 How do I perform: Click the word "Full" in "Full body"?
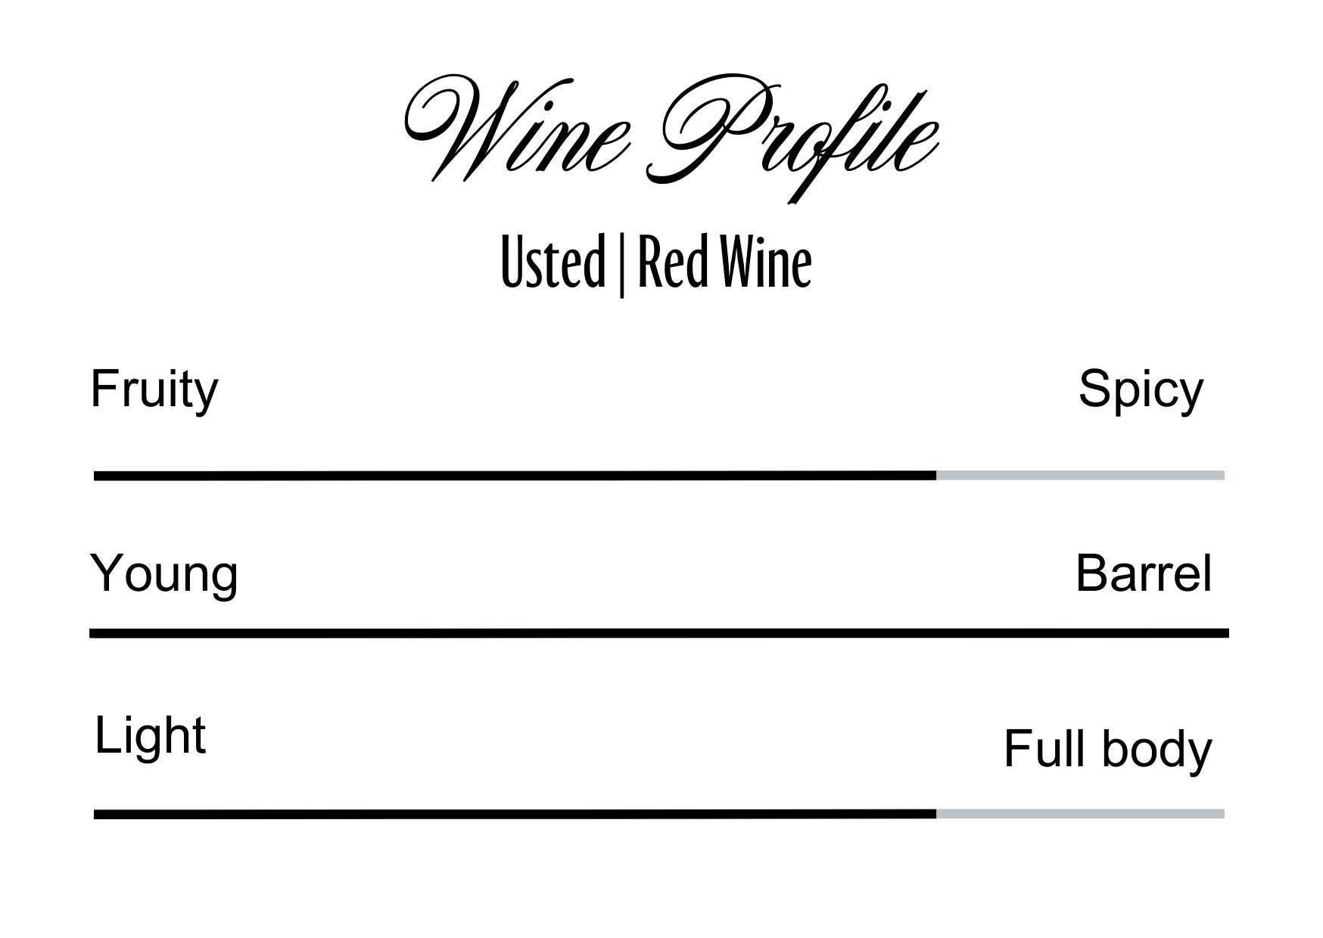[x=1047, y=749]
